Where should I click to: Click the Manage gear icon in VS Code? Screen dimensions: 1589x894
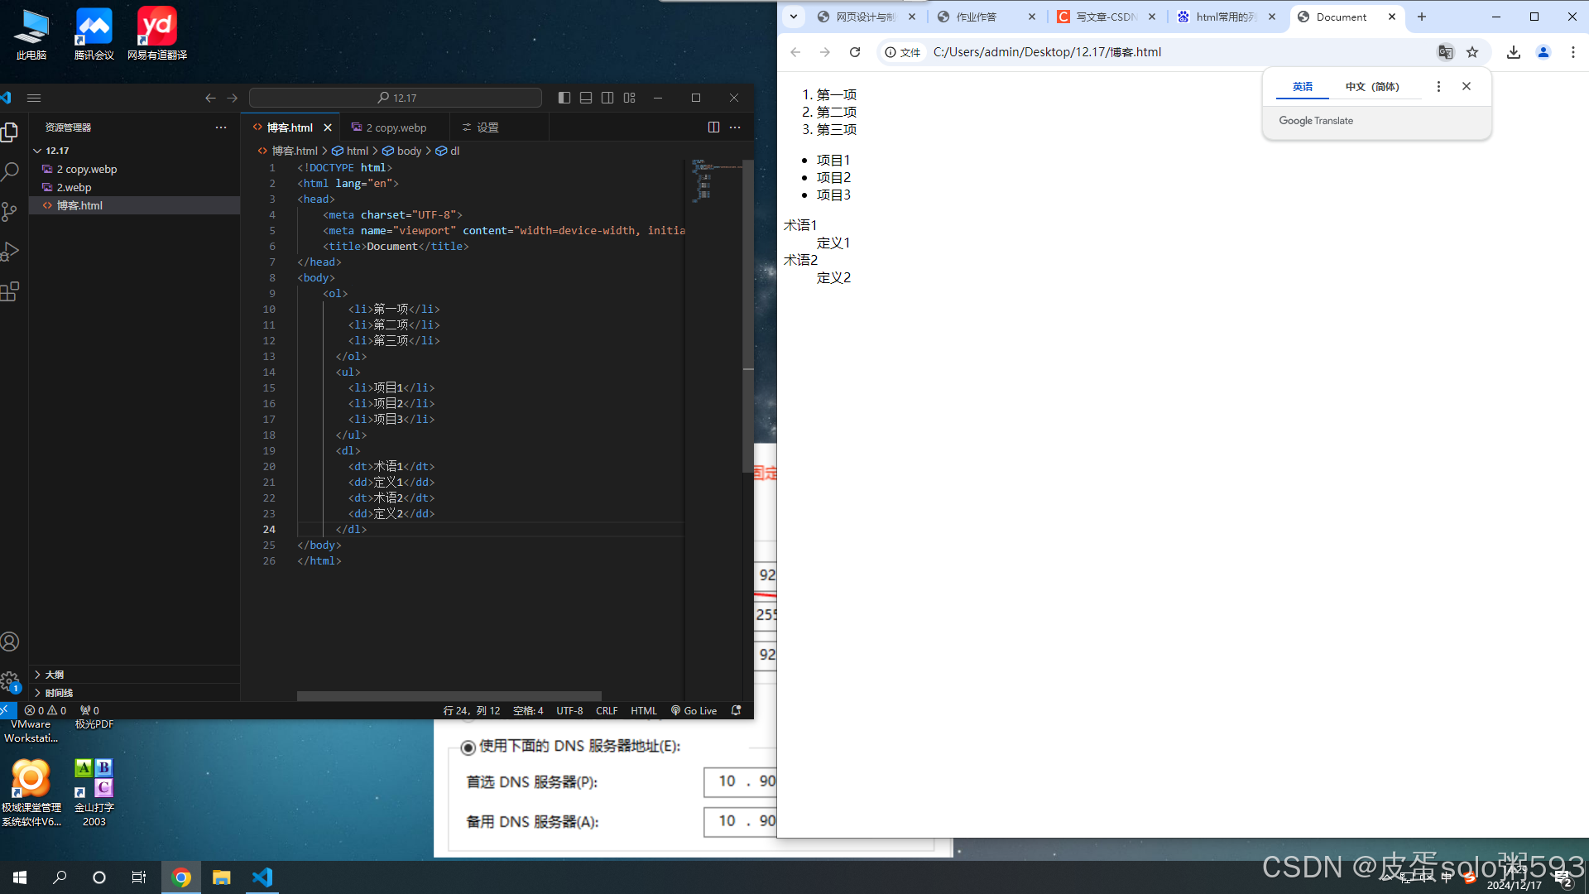pyautogui.click(x=10, y=681)
